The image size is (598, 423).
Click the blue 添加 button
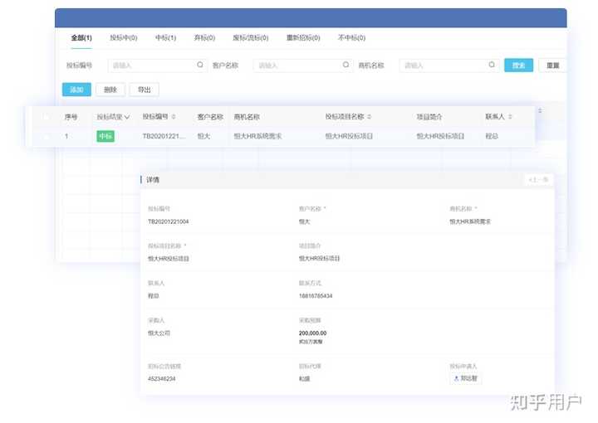[76, 90]
